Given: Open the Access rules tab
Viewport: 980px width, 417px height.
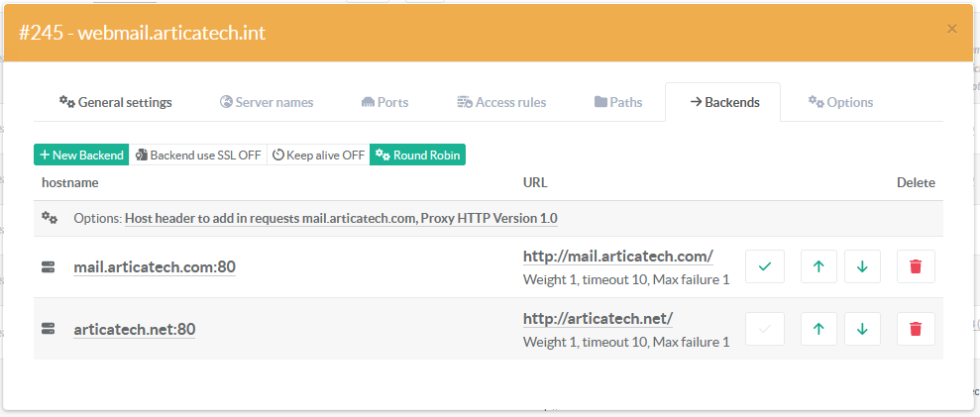Looking at the screenshot, I should point(501,102).
